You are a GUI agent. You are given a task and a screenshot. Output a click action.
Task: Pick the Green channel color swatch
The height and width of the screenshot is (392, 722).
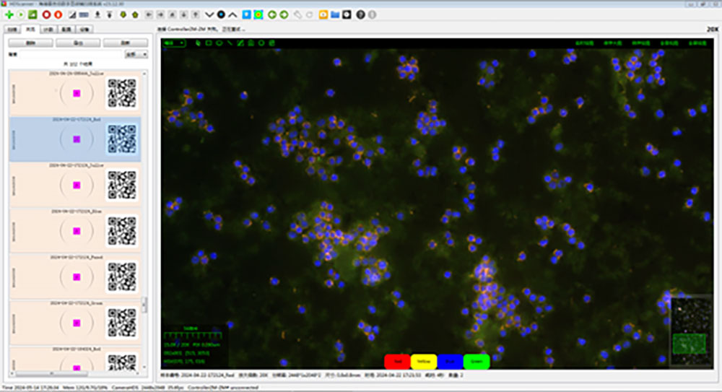(476, 362)
